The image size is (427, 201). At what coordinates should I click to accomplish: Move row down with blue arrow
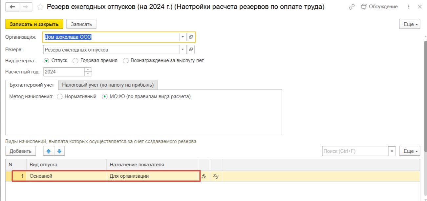[59, 151]
